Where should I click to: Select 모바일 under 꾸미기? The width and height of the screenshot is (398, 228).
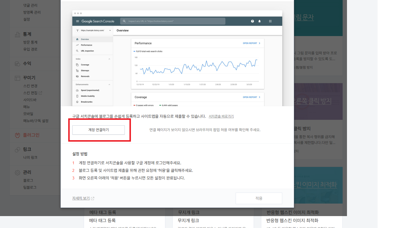tap(28, 114)
